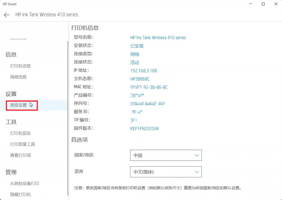Click the MAC address value ending 3B-86-BC
Viewport: 282px width, 200px height.
point(149,87)
